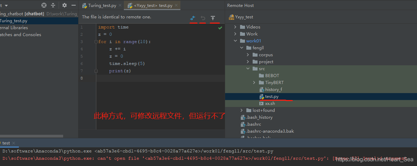Close the test run tab
417x166 pixels.
coord(14,143)
